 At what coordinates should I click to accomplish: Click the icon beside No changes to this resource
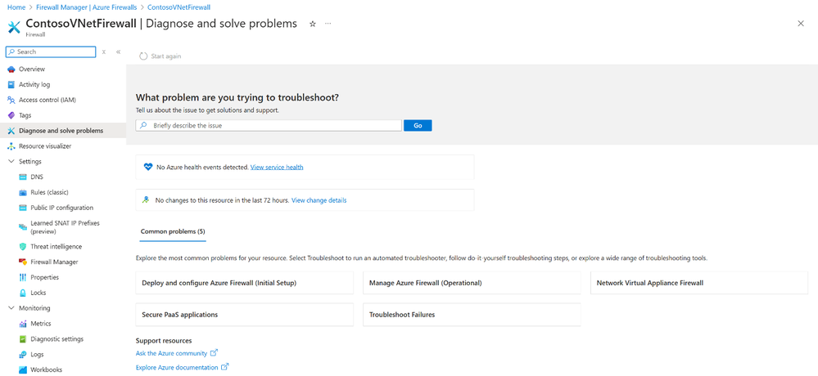click(x=147, y=200)
